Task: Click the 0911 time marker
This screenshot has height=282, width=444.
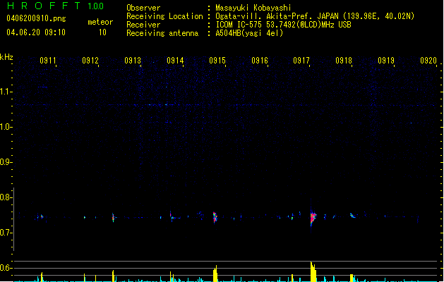Action: click(x=48, y=61)
